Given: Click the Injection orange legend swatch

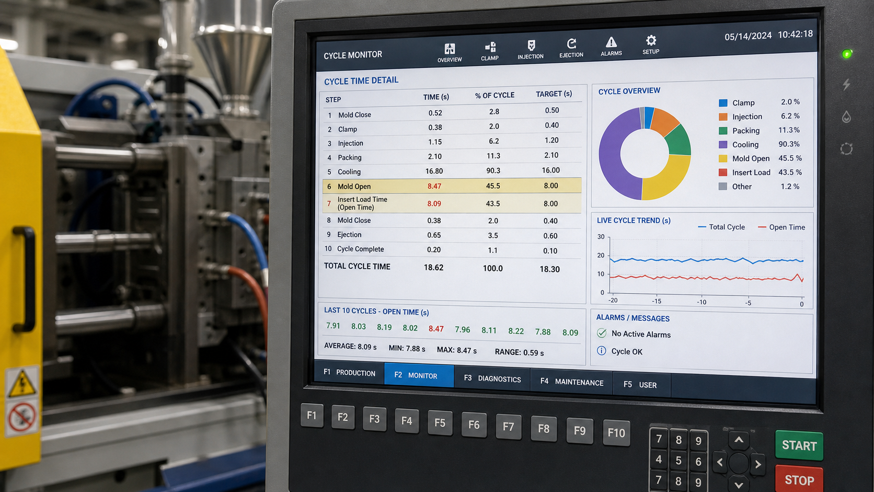Looking at the screenshot, I should [x=723, y=117].
